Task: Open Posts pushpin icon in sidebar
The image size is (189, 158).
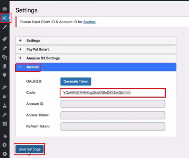Action: pos(5,48)
